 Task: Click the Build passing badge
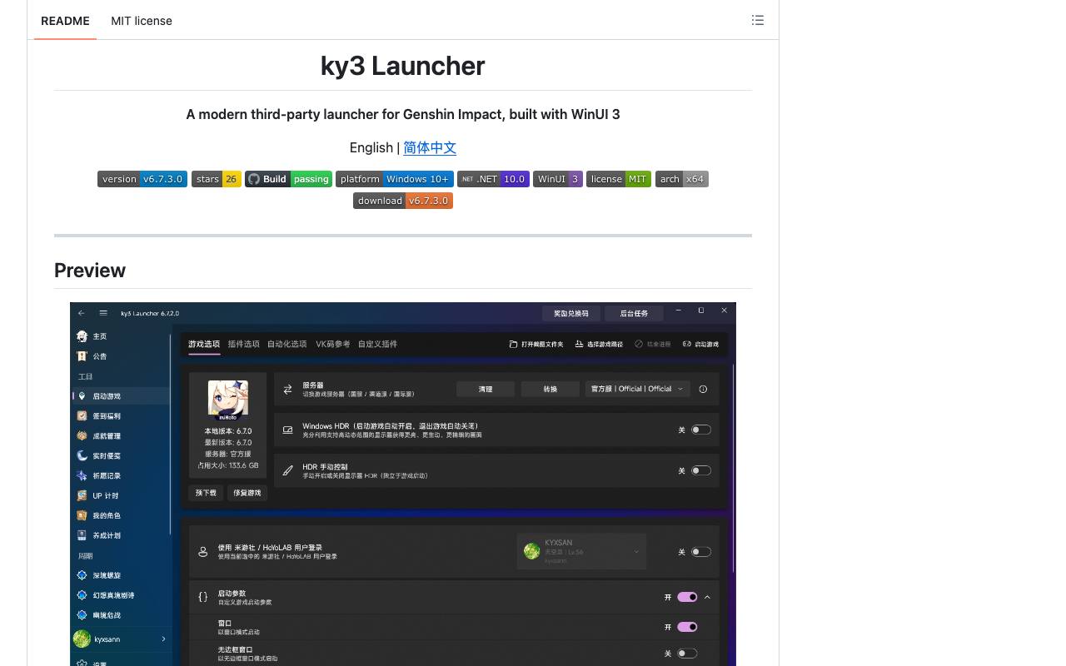coord(289,179)
